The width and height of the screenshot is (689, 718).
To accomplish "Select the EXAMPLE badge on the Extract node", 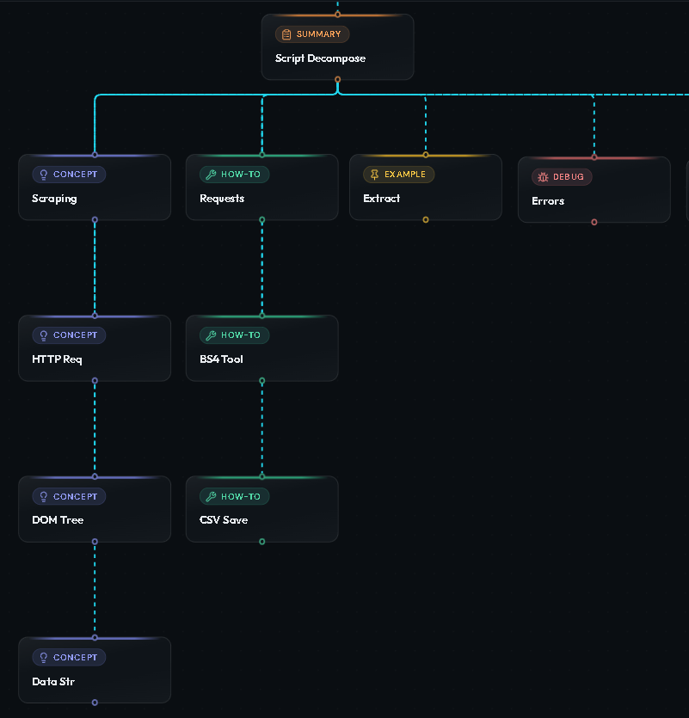I will point(398,175).
